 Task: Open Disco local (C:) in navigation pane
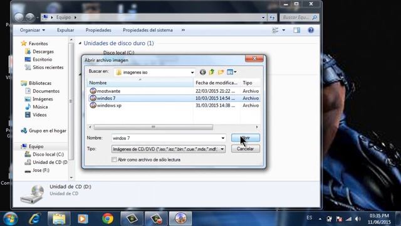click(x=48, y=154)
